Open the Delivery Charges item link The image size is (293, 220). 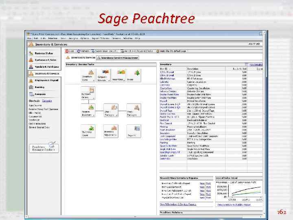click(x=168, y=92)
